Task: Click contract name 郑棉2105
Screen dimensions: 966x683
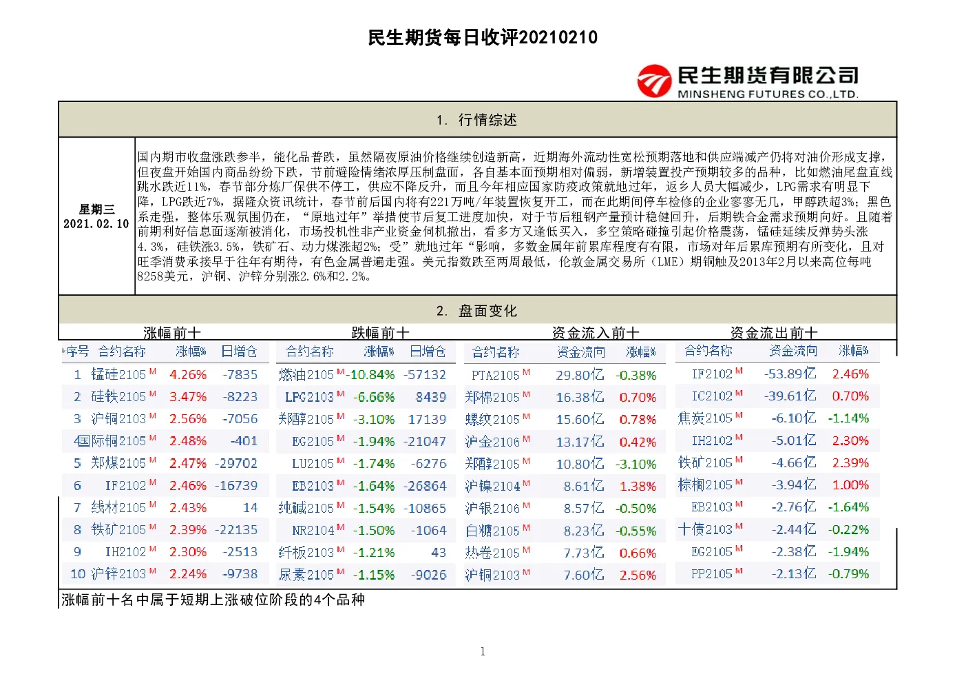Action: point(492,398)
